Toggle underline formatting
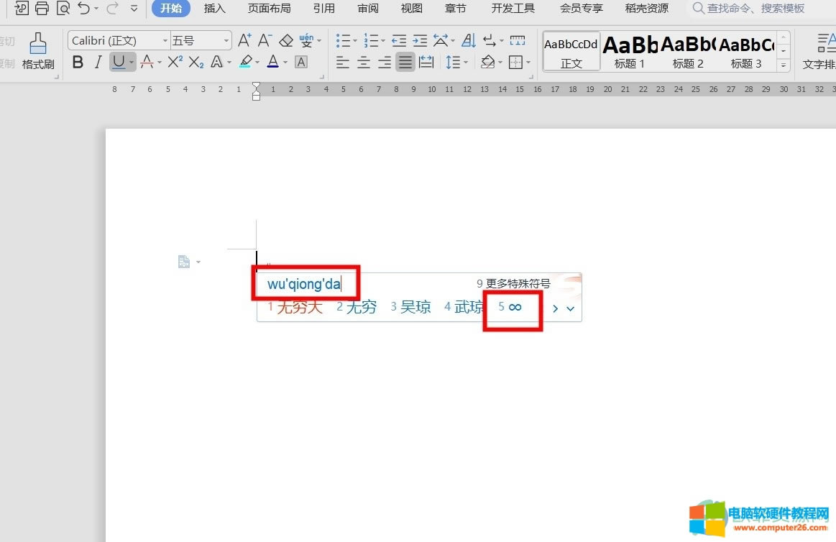The height and width of the screenshot is (542, 836). tap(119, 63)
